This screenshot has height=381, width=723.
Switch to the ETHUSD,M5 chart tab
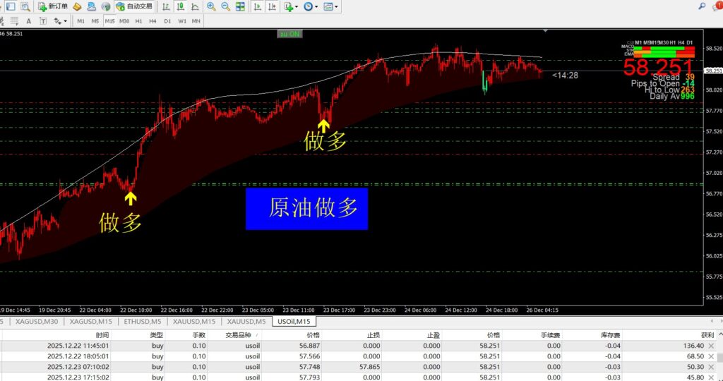[x=142, y=322]
